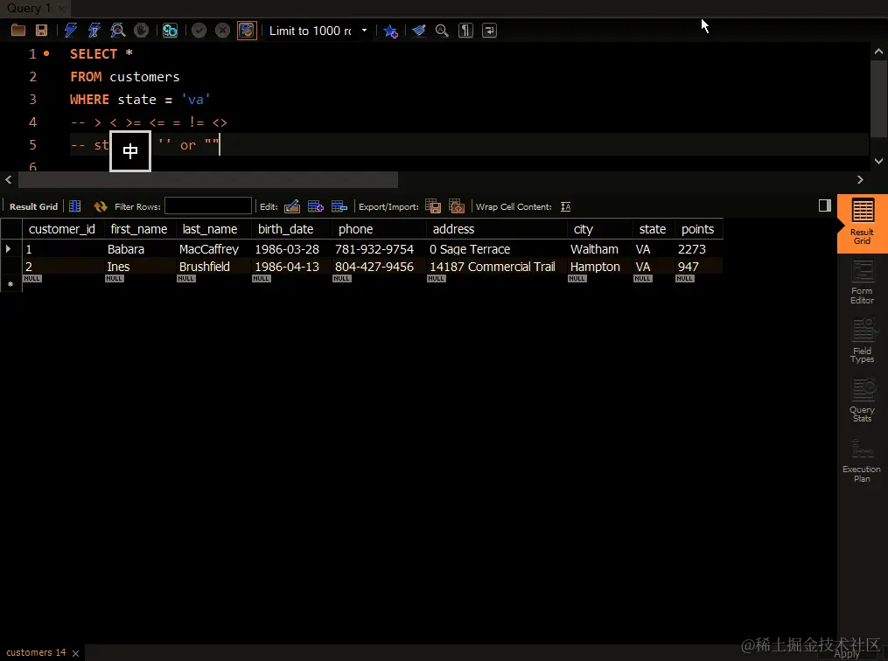Execute the query with the lightning bolt icon
The height and width of the screenshot is (661, 888).
click(x=71, y=31)
